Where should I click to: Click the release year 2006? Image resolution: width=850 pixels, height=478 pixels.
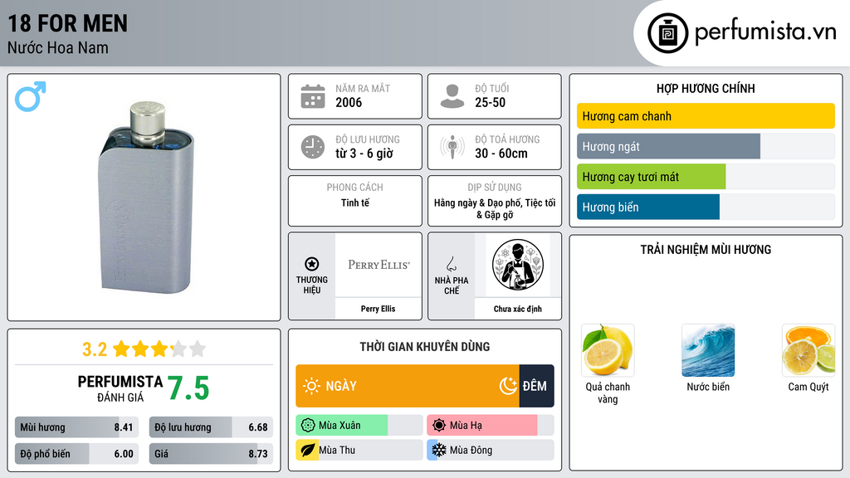349,102
